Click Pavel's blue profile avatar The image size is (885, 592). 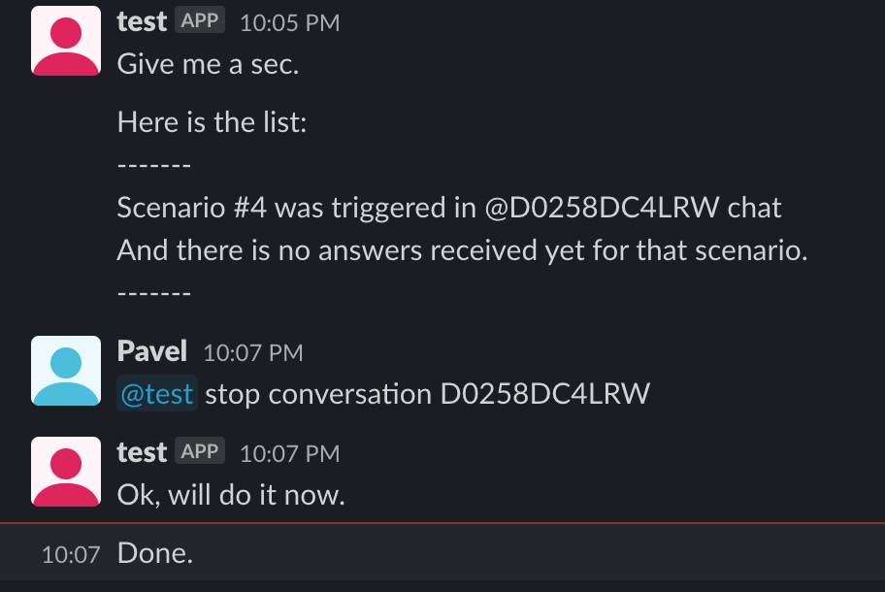tap(66, 371)
